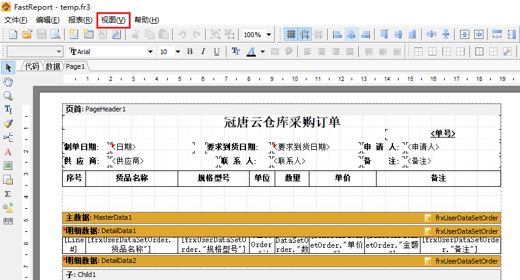Align left edges of selected objects
Image resolution: width=520 pixels, height=280 pixels.
tap(338, 34)
